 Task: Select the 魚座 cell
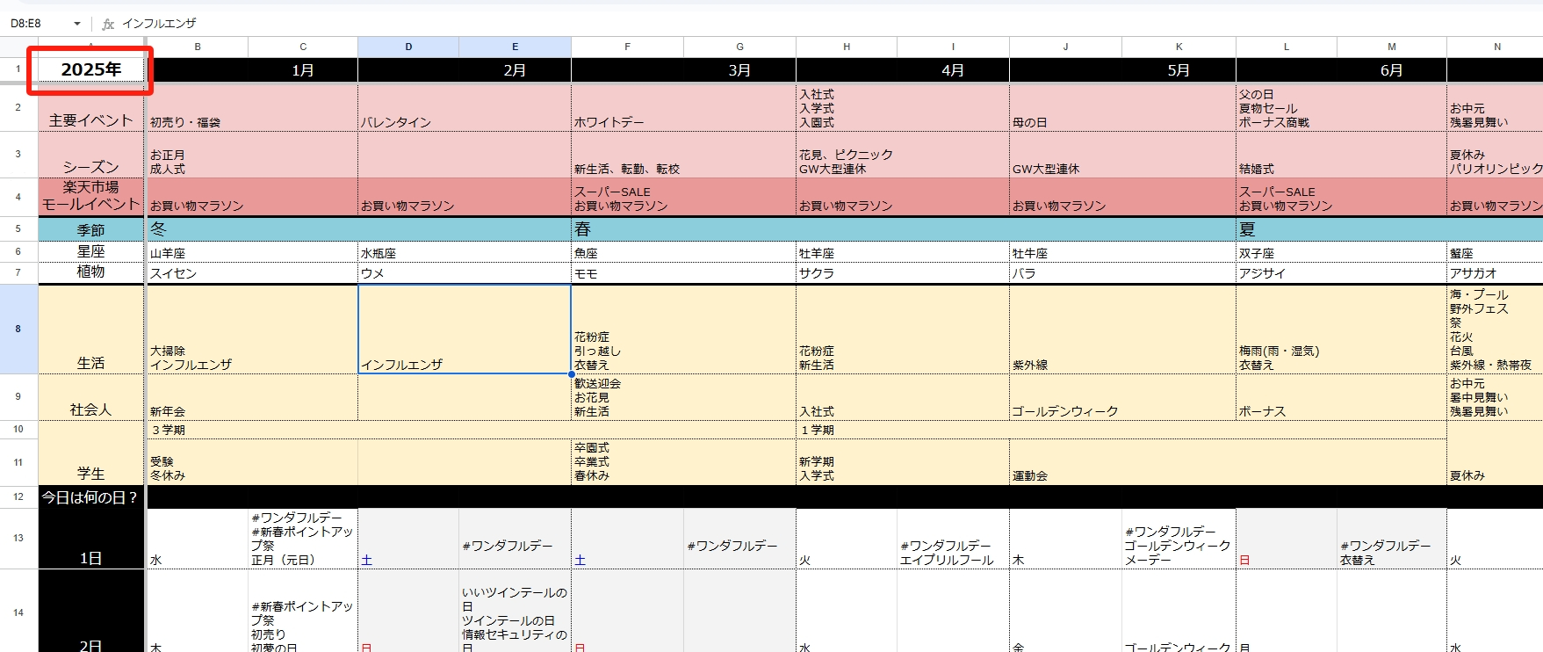click(x=683, y=252)
